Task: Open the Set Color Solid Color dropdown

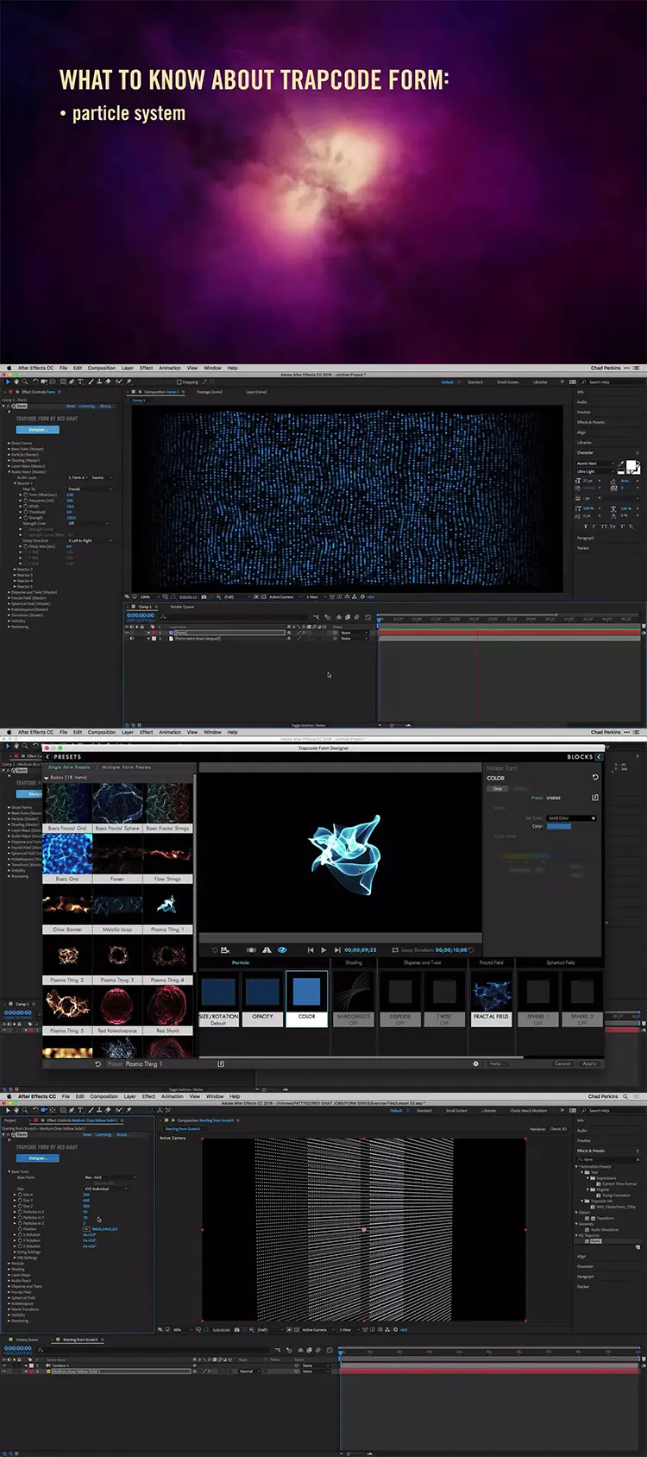Action: 572,817
